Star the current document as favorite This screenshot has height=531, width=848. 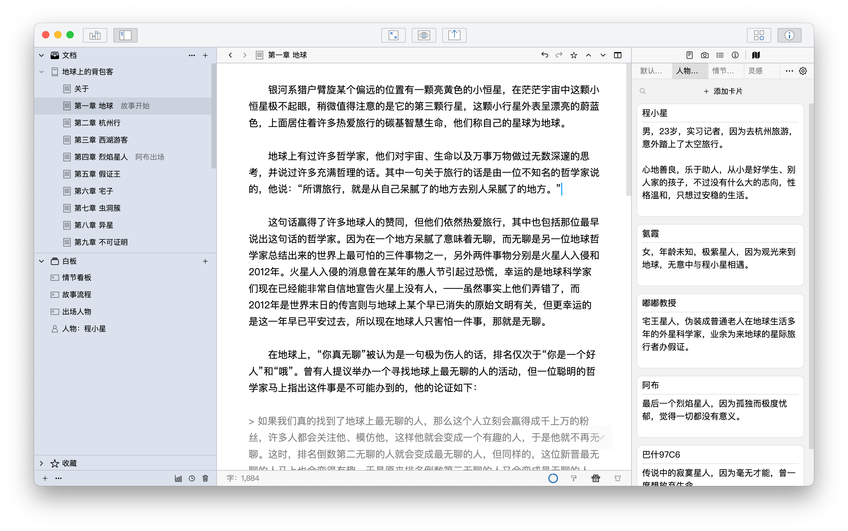(x=574, y=55)
